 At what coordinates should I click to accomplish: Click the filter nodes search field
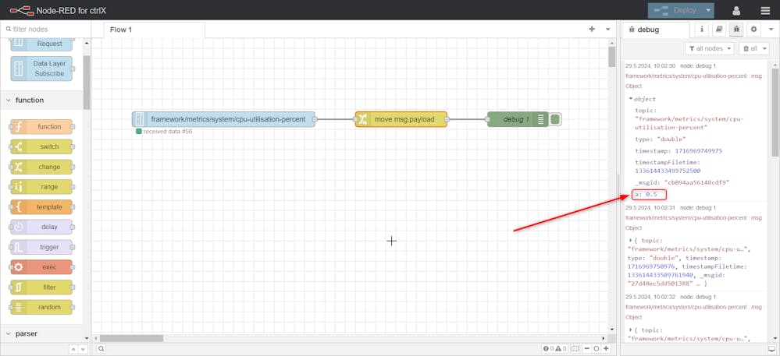[45, 29]
